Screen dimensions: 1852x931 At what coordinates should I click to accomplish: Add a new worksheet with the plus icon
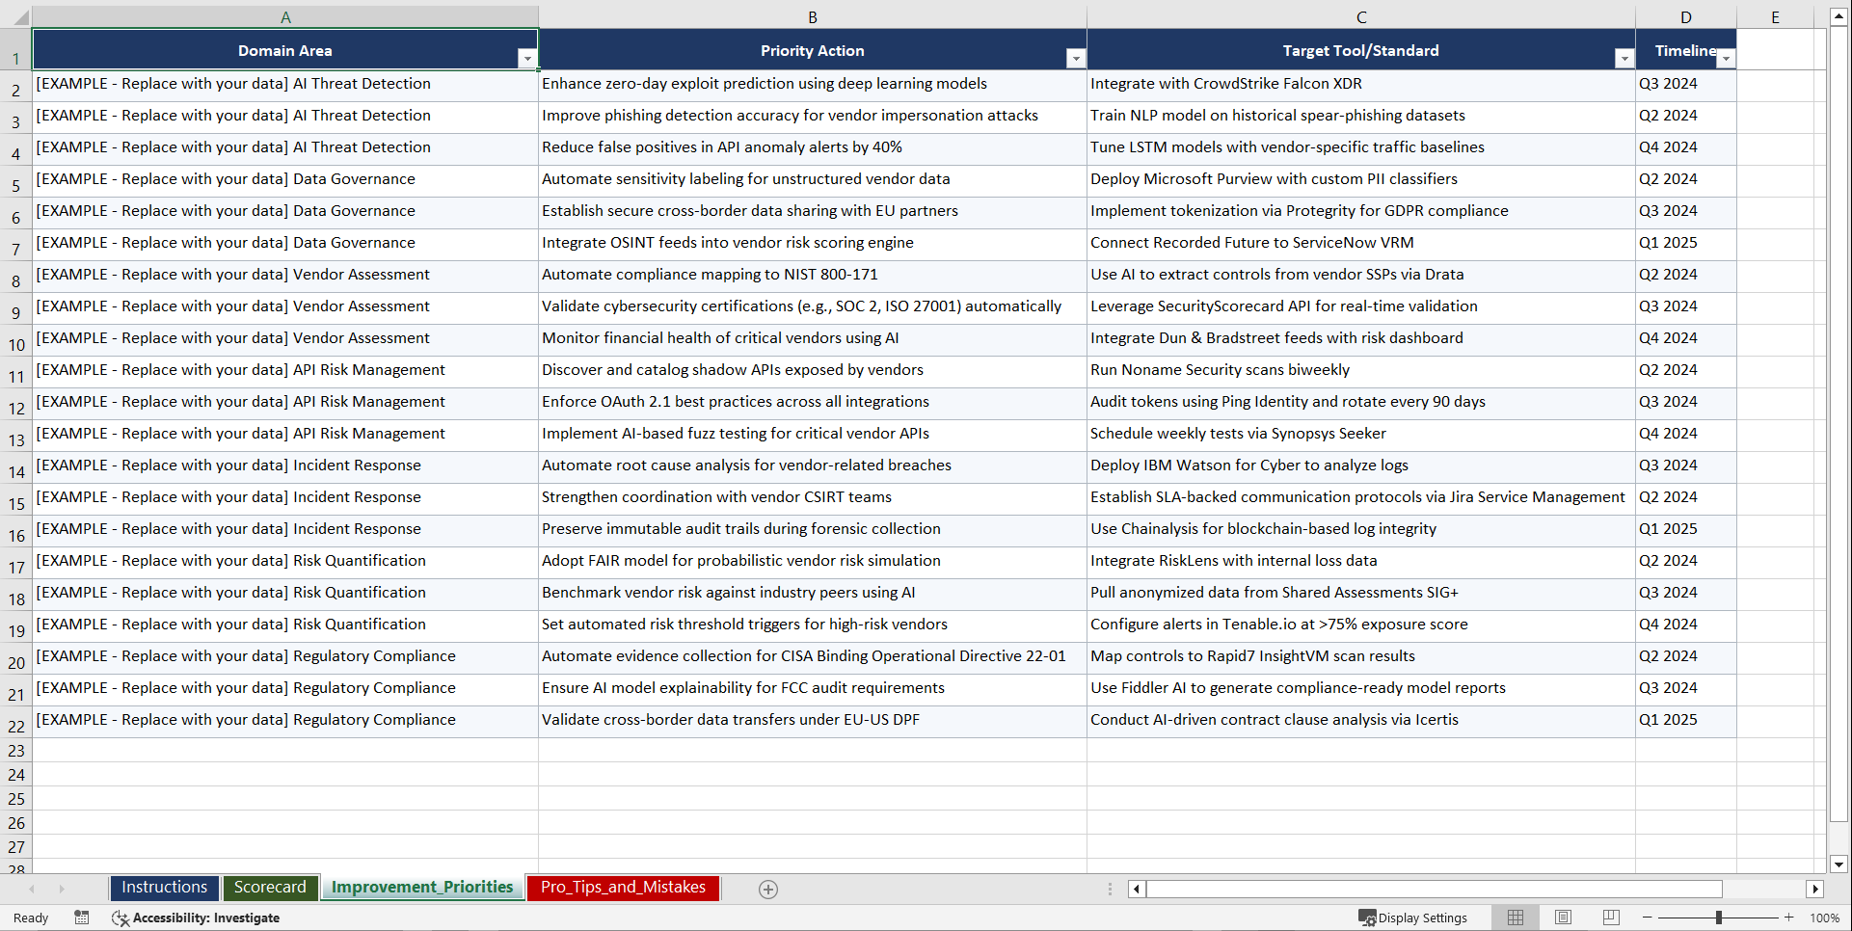click(x=767, y=889)
